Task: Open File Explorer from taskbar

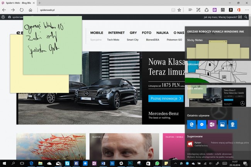Action: (x=40, y=163)
